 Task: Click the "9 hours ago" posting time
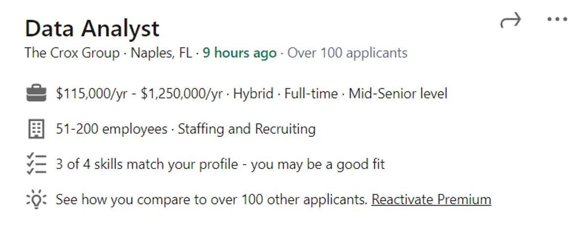pyautogui.click(x=239, y=53)
